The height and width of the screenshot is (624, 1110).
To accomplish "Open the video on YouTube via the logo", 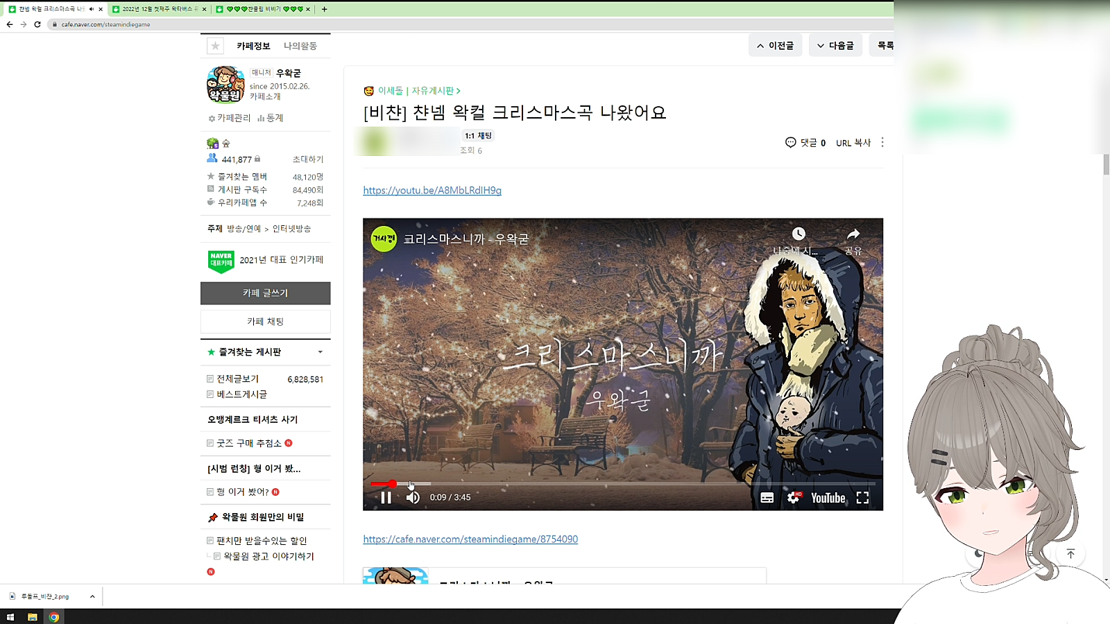I will tap(828, 498).
